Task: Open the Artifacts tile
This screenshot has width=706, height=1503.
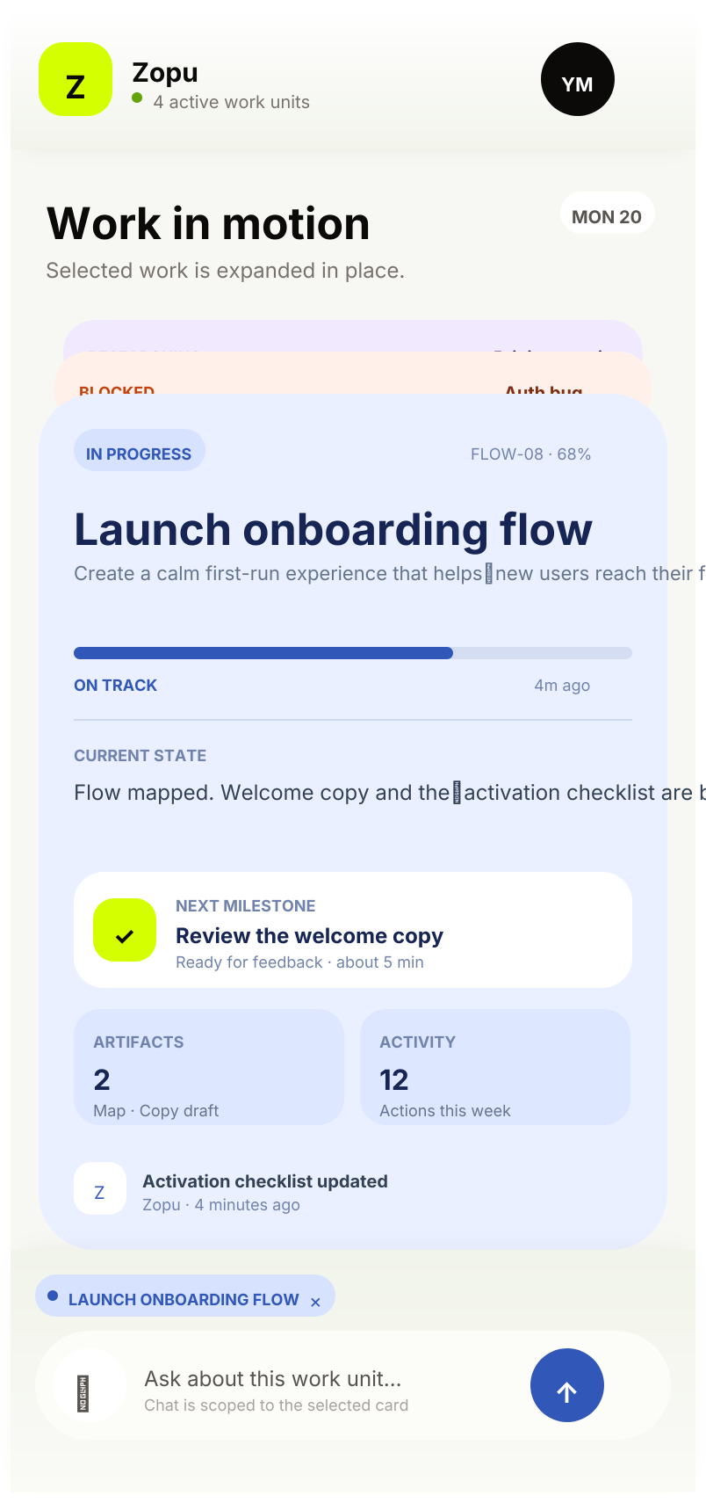Action: click(209, 1067)
